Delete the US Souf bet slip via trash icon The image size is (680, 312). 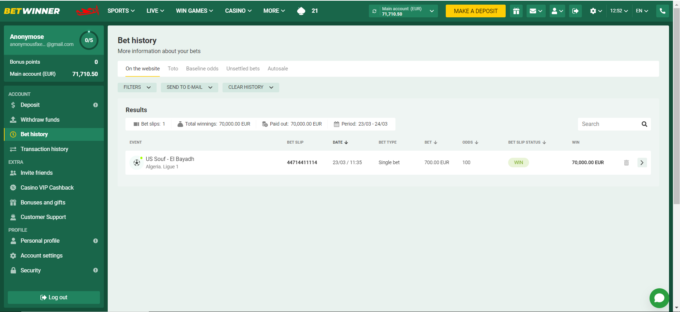coord(626,163)
